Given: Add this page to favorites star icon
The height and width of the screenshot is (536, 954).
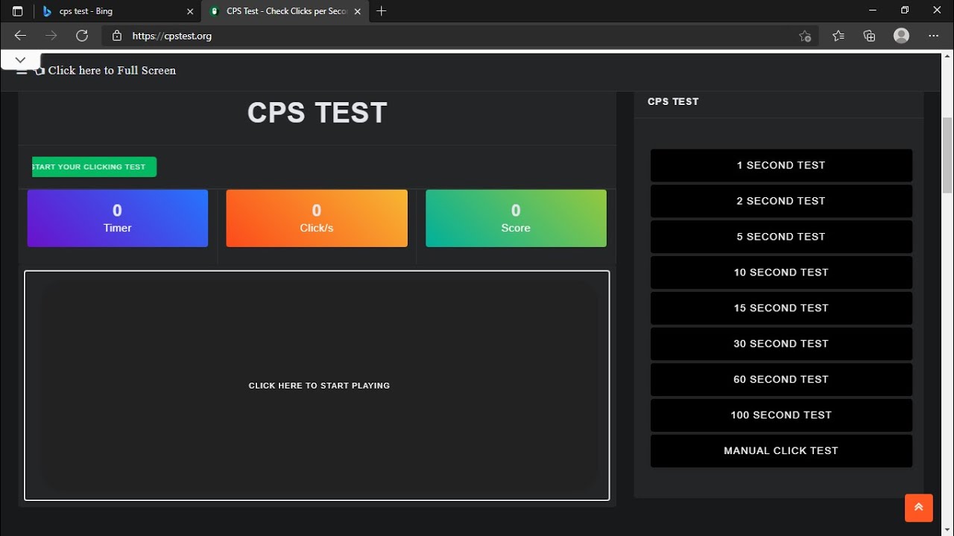Looking at the screenshot, I should pos(805,36).
